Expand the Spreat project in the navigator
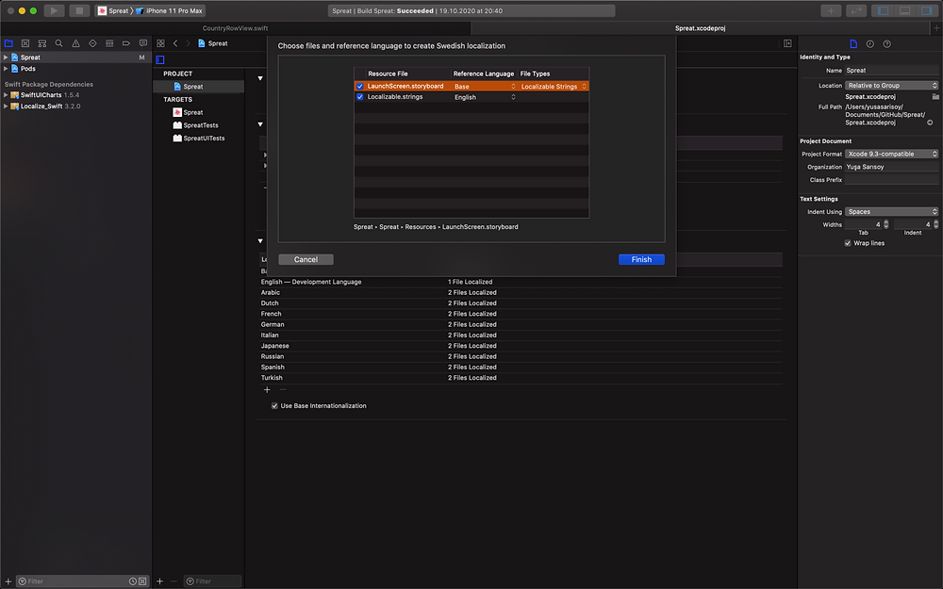 6,57
